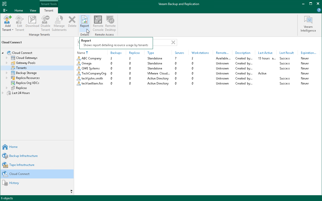Sort tenants by Name column header

coord(81,53)
